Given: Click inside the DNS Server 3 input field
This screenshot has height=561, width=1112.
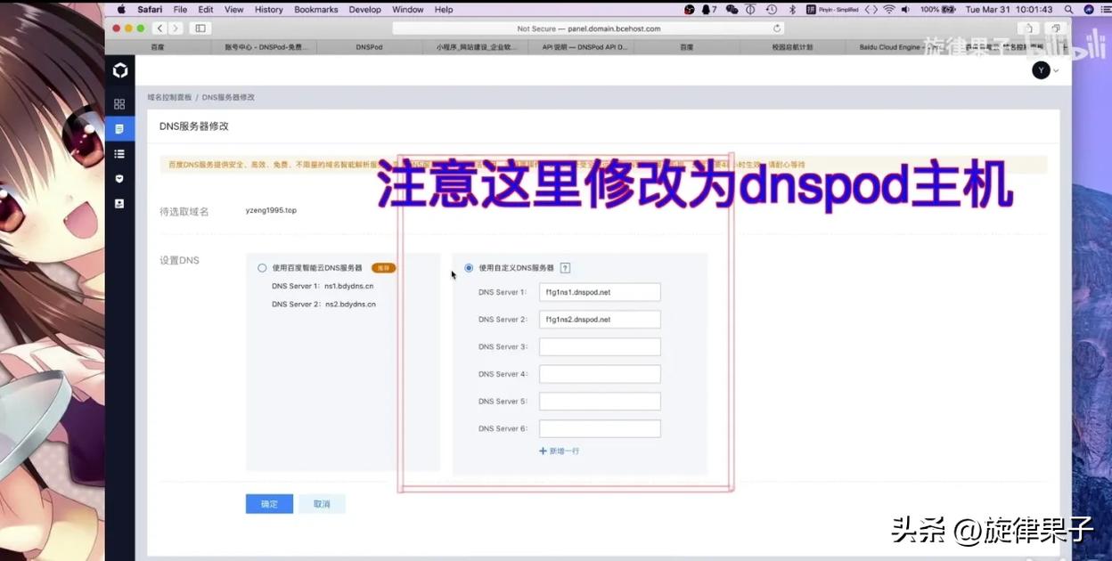Looking at the screenshot, I should (599, 346).
